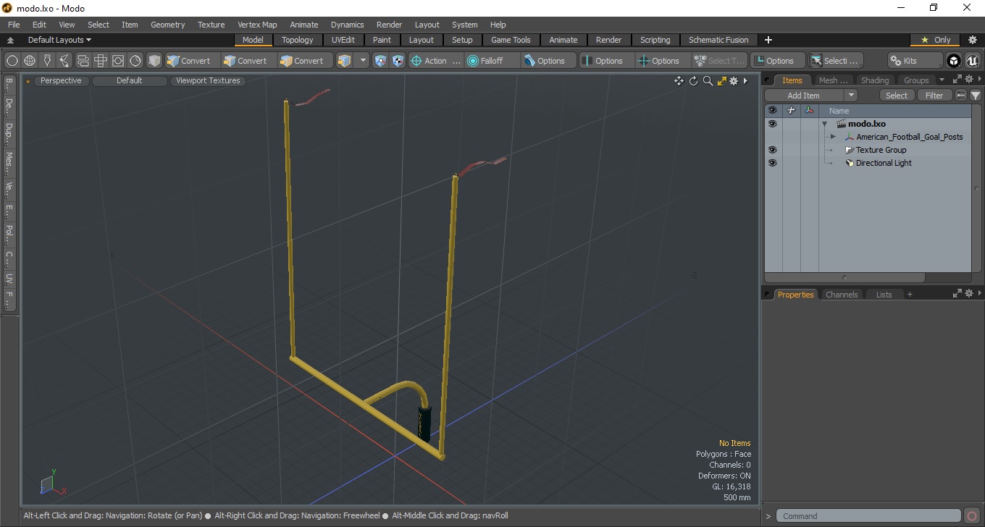Select the sphere selection mode icon
985x527 pixels.
click(12, 61)
